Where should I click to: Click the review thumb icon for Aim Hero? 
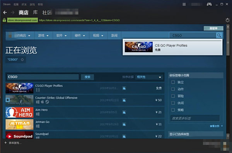[x=124, y=112]
